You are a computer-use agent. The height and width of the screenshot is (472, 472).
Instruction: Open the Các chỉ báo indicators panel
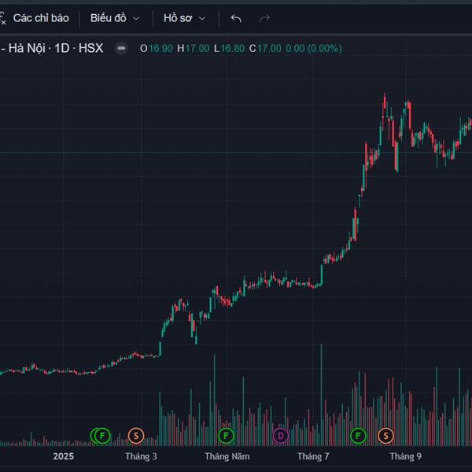(x=41, y=17)
